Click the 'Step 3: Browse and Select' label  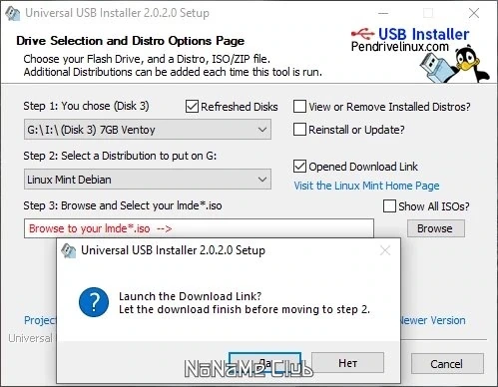(x=123, y=205)
